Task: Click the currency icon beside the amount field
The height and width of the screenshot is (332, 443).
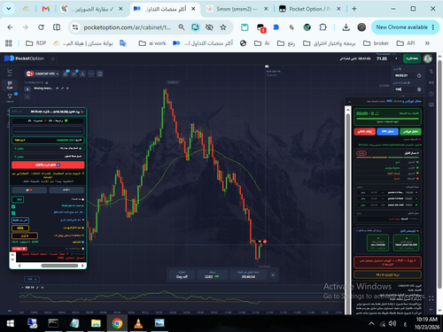Action: coord(419,89)
